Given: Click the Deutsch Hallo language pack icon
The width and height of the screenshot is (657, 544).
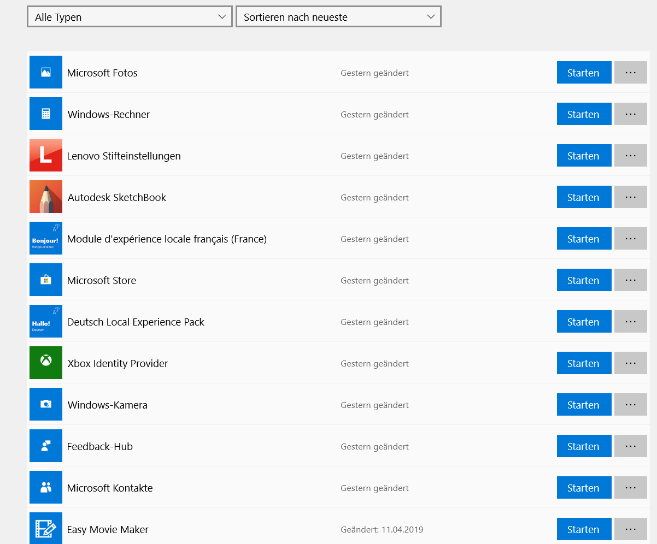Looking at the screenshot, I should point(46,321).
